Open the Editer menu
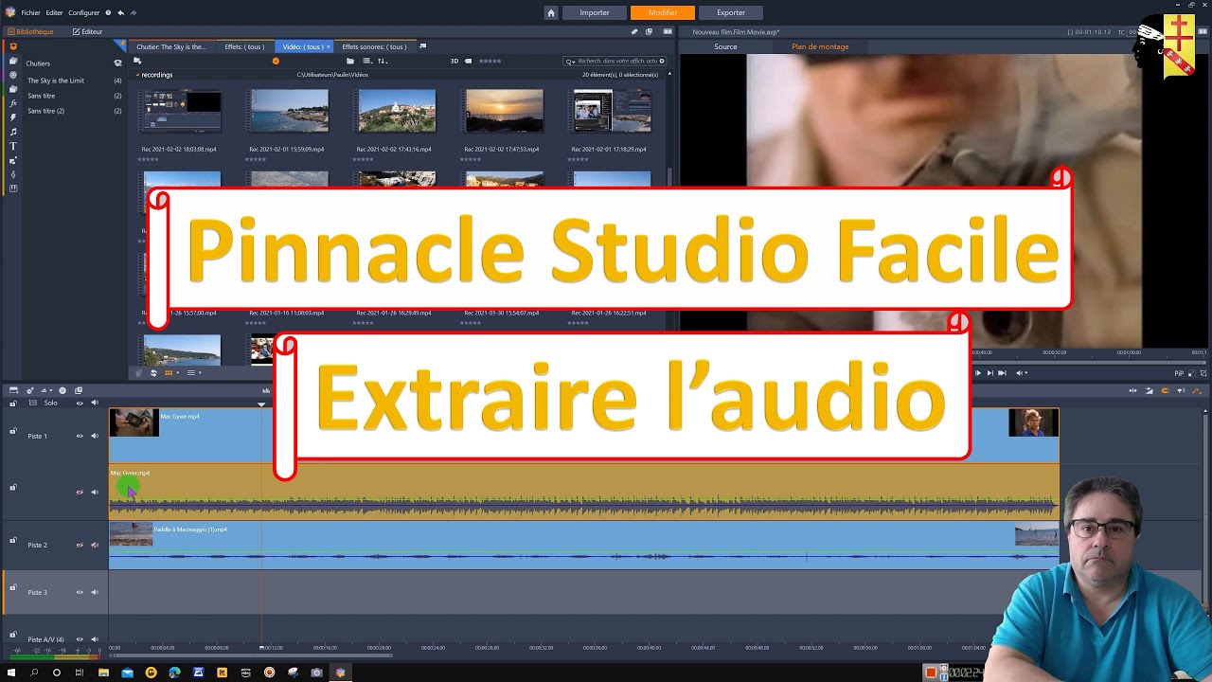This screenshot has height=682, width=1212. [x=54, y=12]
